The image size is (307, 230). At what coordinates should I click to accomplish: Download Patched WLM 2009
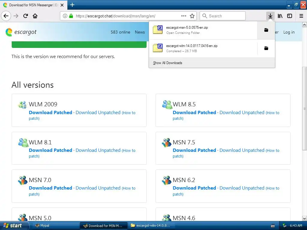[x=50, y=113]
